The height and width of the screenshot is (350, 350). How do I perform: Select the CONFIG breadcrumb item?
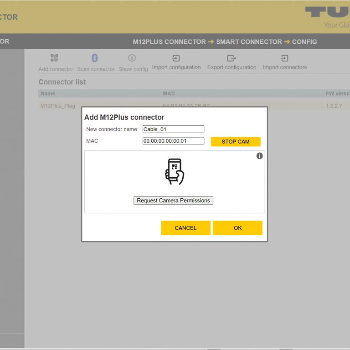304,41
